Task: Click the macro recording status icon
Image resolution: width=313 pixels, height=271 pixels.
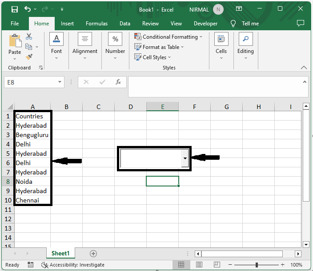Action: pyautogui.click(x=30, y=265)
